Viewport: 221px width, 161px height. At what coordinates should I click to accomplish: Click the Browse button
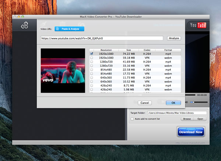(187, 119)
